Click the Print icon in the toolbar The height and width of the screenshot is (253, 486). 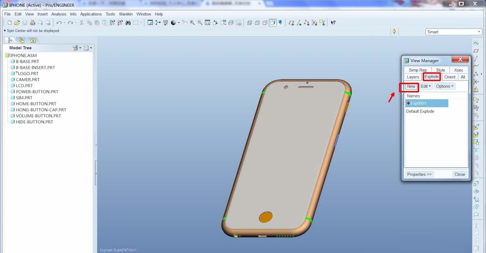pyautogui.click(x=33, y=23)
